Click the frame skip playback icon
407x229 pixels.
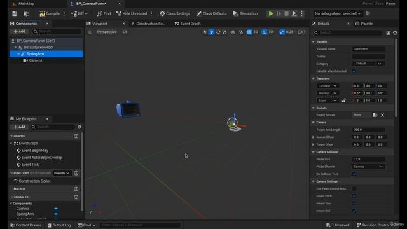(x=279, y=13)
